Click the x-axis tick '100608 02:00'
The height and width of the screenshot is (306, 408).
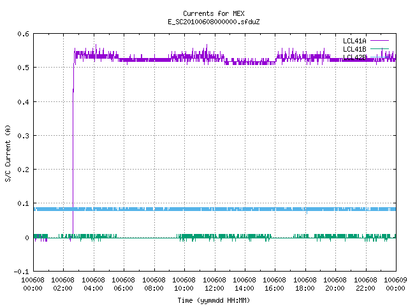tap(62, 284)
